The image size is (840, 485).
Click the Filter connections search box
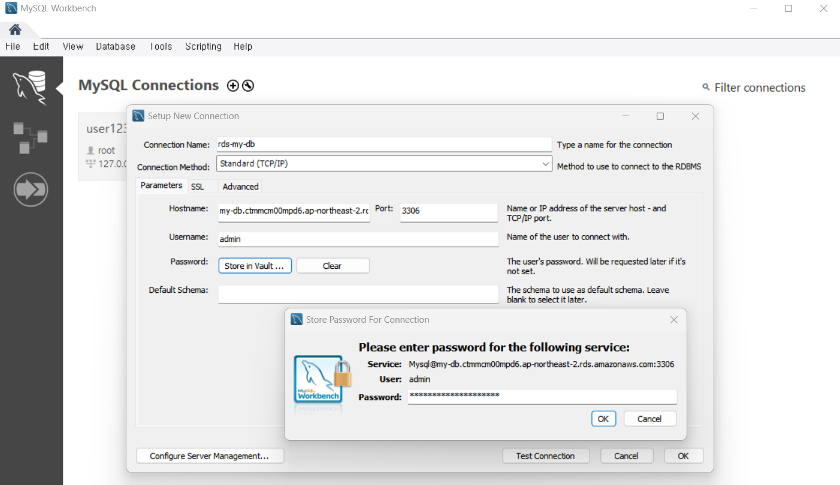760,88
